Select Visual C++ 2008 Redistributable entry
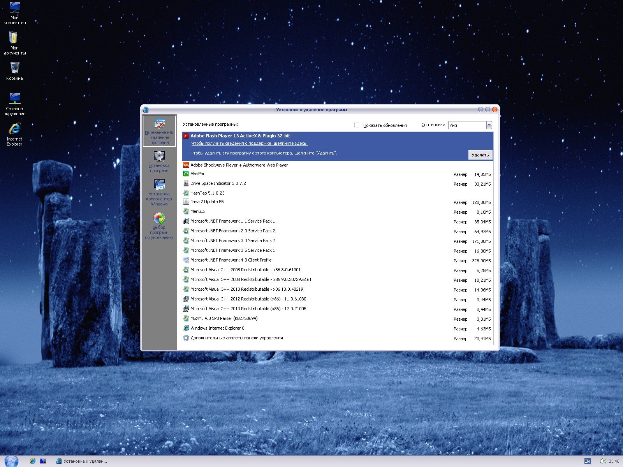This screenshot has width=623, height=467. click(x=338, y=280)
